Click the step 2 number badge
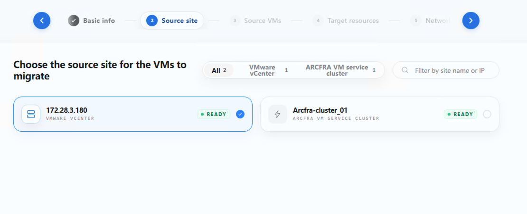Image resolution: width=527 pixels, height=214 pixels. 152,20
